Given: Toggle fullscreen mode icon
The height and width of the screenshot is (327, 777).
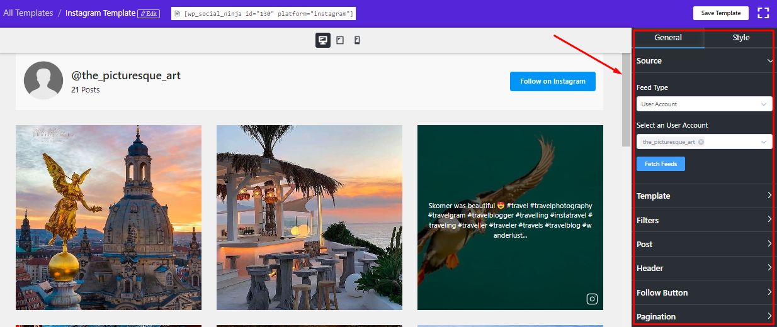Looking at the screenshot, I should click(763, 13).
